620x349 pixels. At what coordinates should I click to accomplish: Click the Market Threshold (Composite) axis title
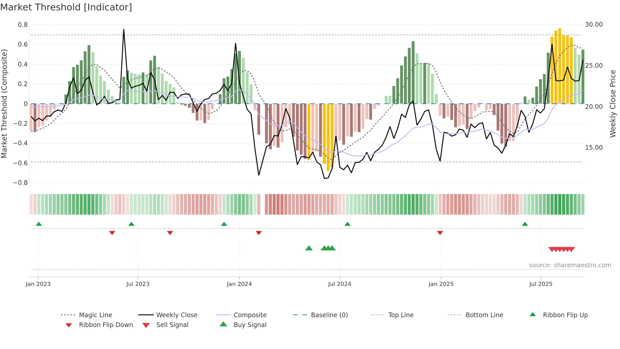coord(4,104)
